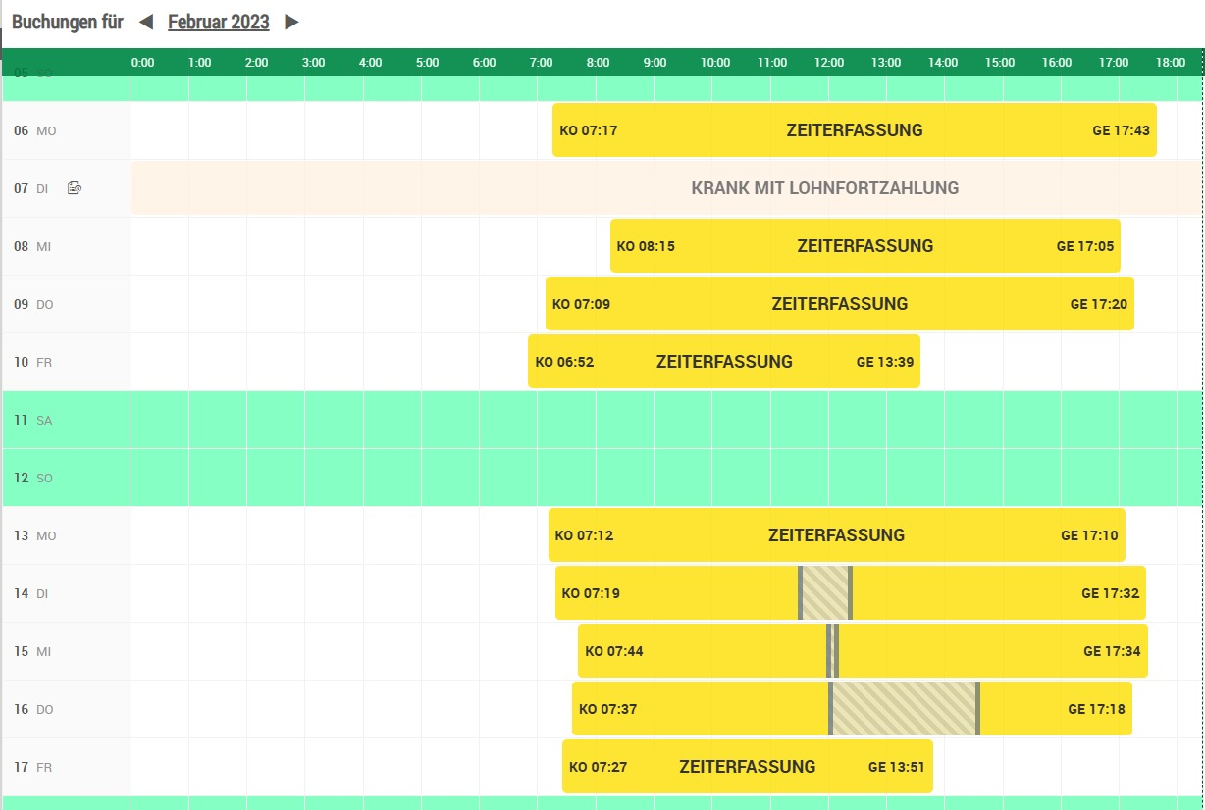The image size is (1205, 810).
Task: Open Friday 17 Zeiterfassung booking bar
Action: pyautogui.click(x=747, y=766)
